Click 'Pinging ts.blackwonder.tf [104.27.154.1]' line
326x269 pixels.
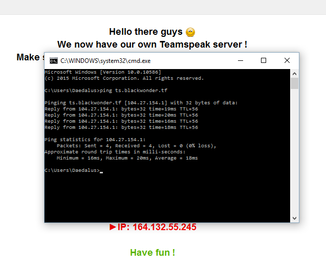pyautogui.click(x=141, y=103)
